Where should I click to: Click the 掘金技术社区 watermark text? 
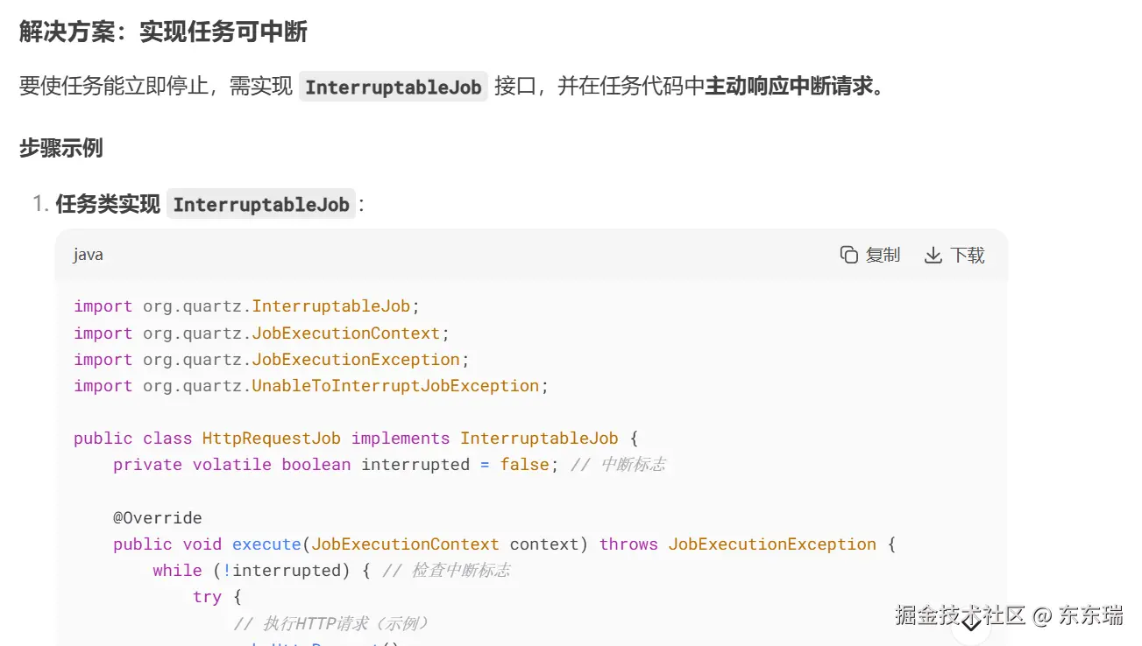960,615
